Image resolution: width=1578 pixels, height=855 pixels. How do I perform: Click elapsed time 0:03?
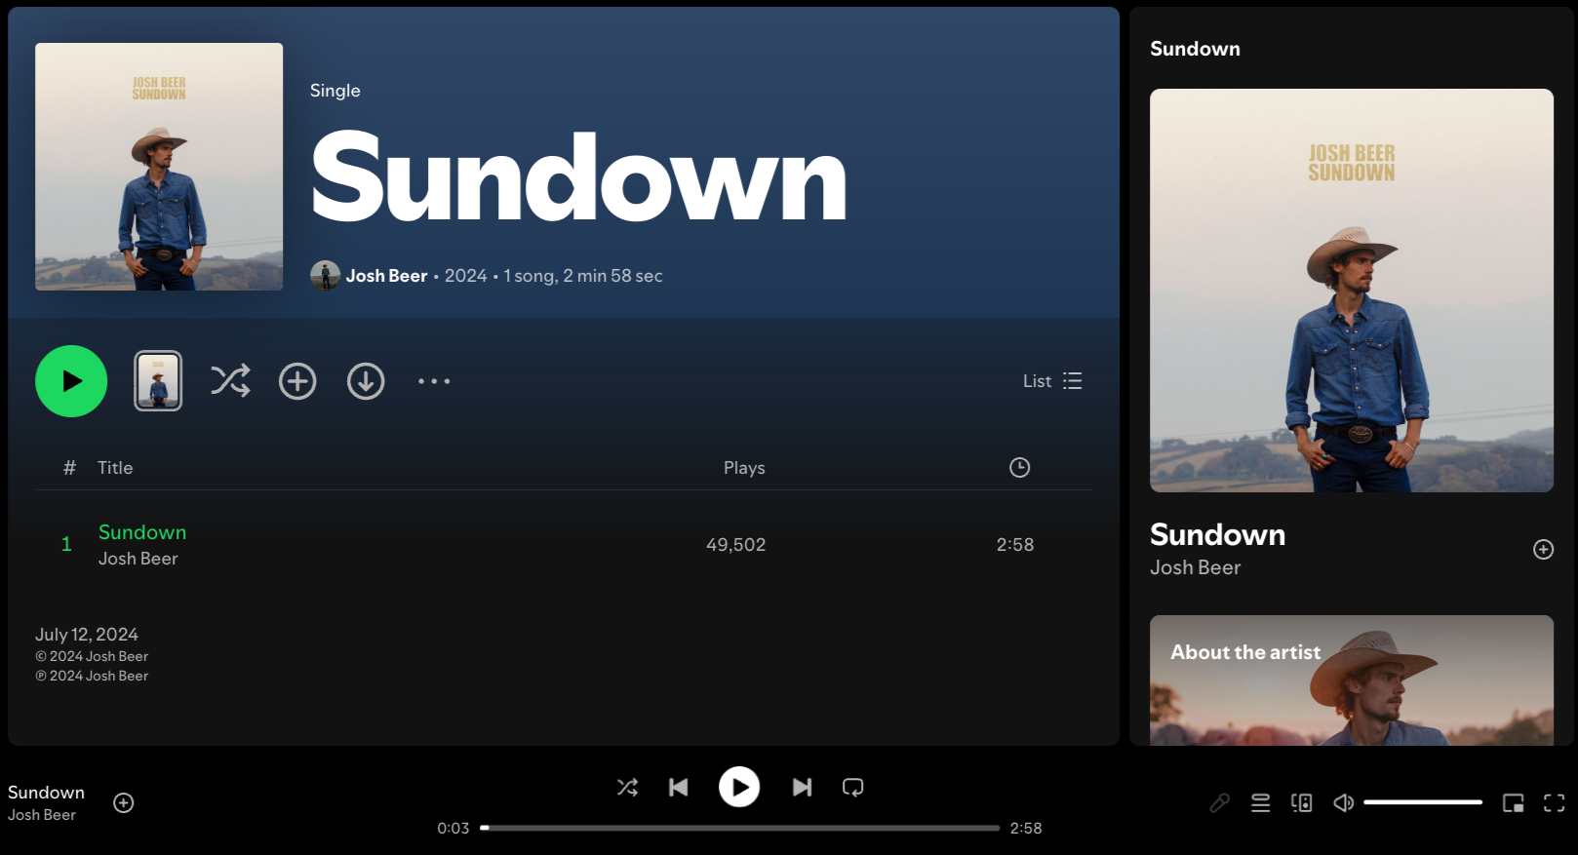(x=453, y=828)
